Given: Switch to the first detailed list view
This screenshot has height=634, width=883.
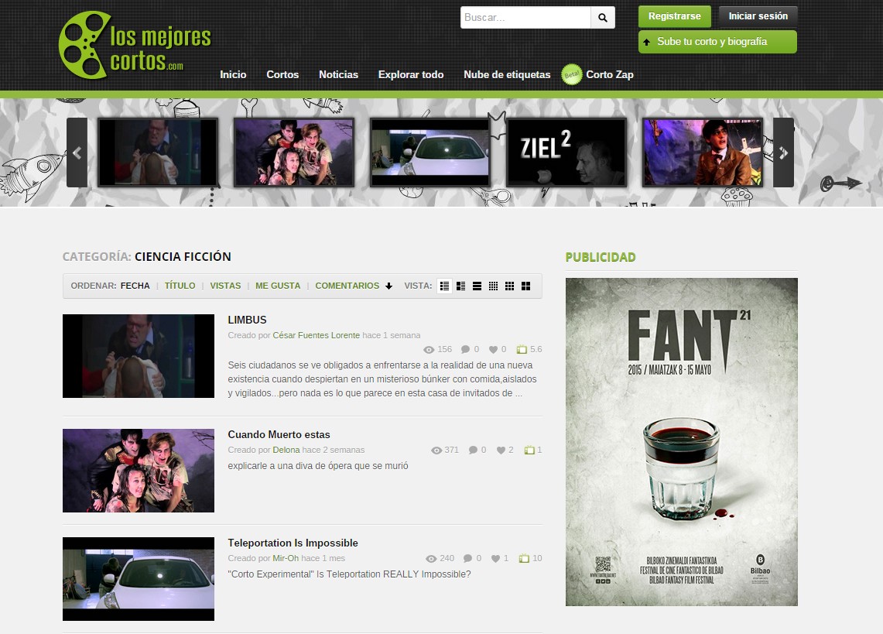Looking at the screenshot, I should coord(444,286).
